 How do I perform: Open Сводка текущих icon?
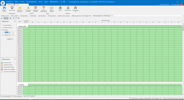(x=52, y=9)
